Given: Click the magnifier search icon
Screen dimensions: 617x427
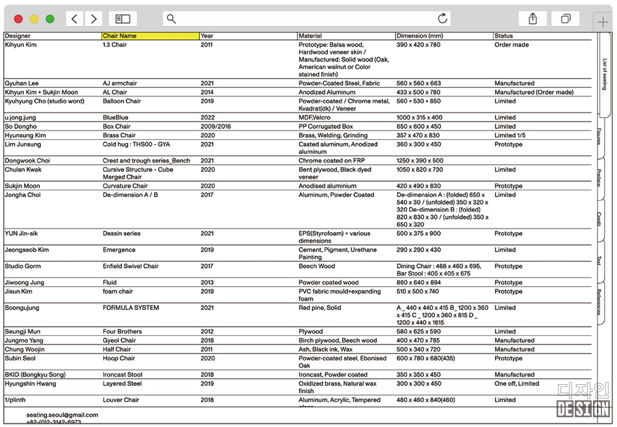Looking at the screenshot, I should [171, 18].
